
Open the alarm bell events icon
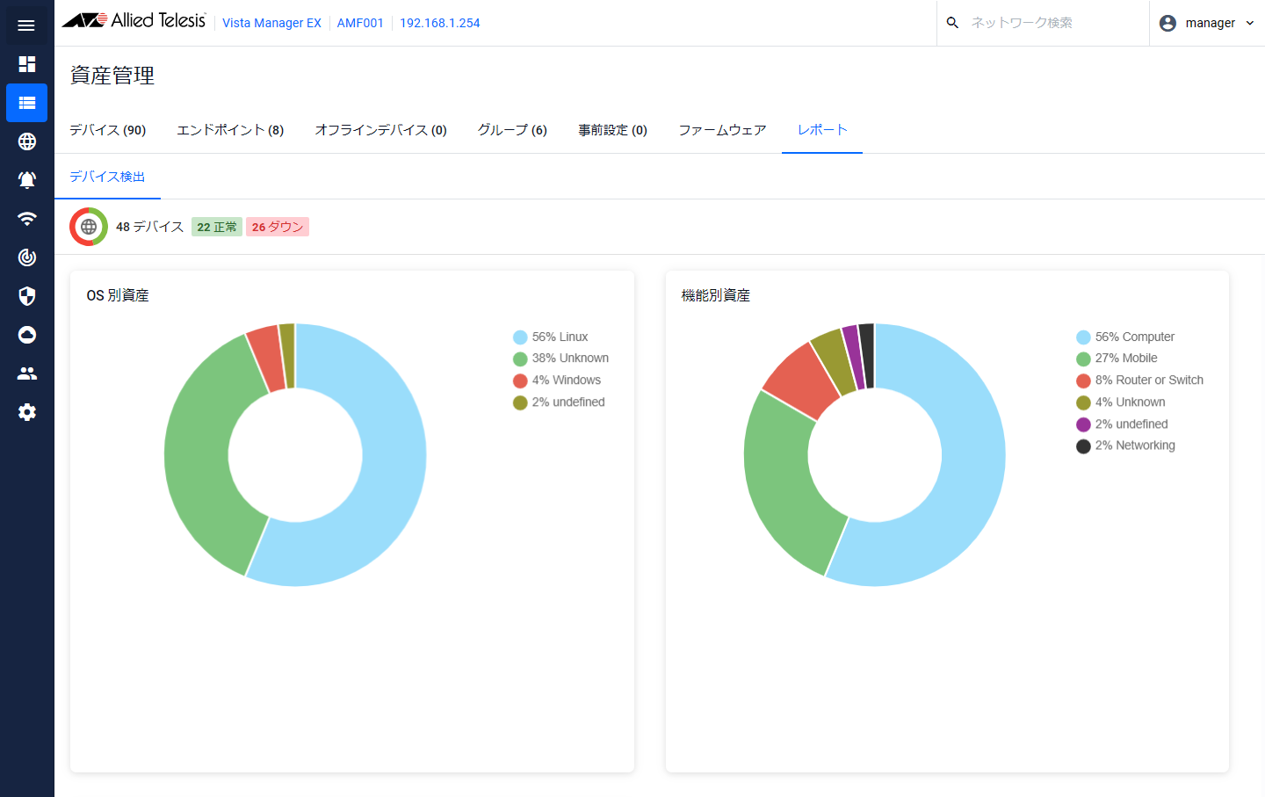(x=26, y=180)
